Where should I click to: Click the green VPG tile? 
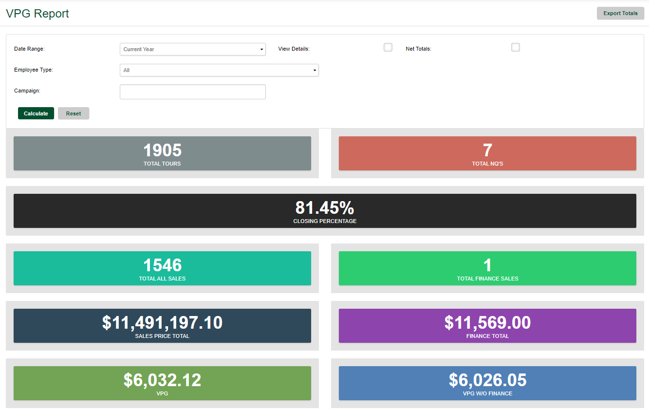(162, 383)
